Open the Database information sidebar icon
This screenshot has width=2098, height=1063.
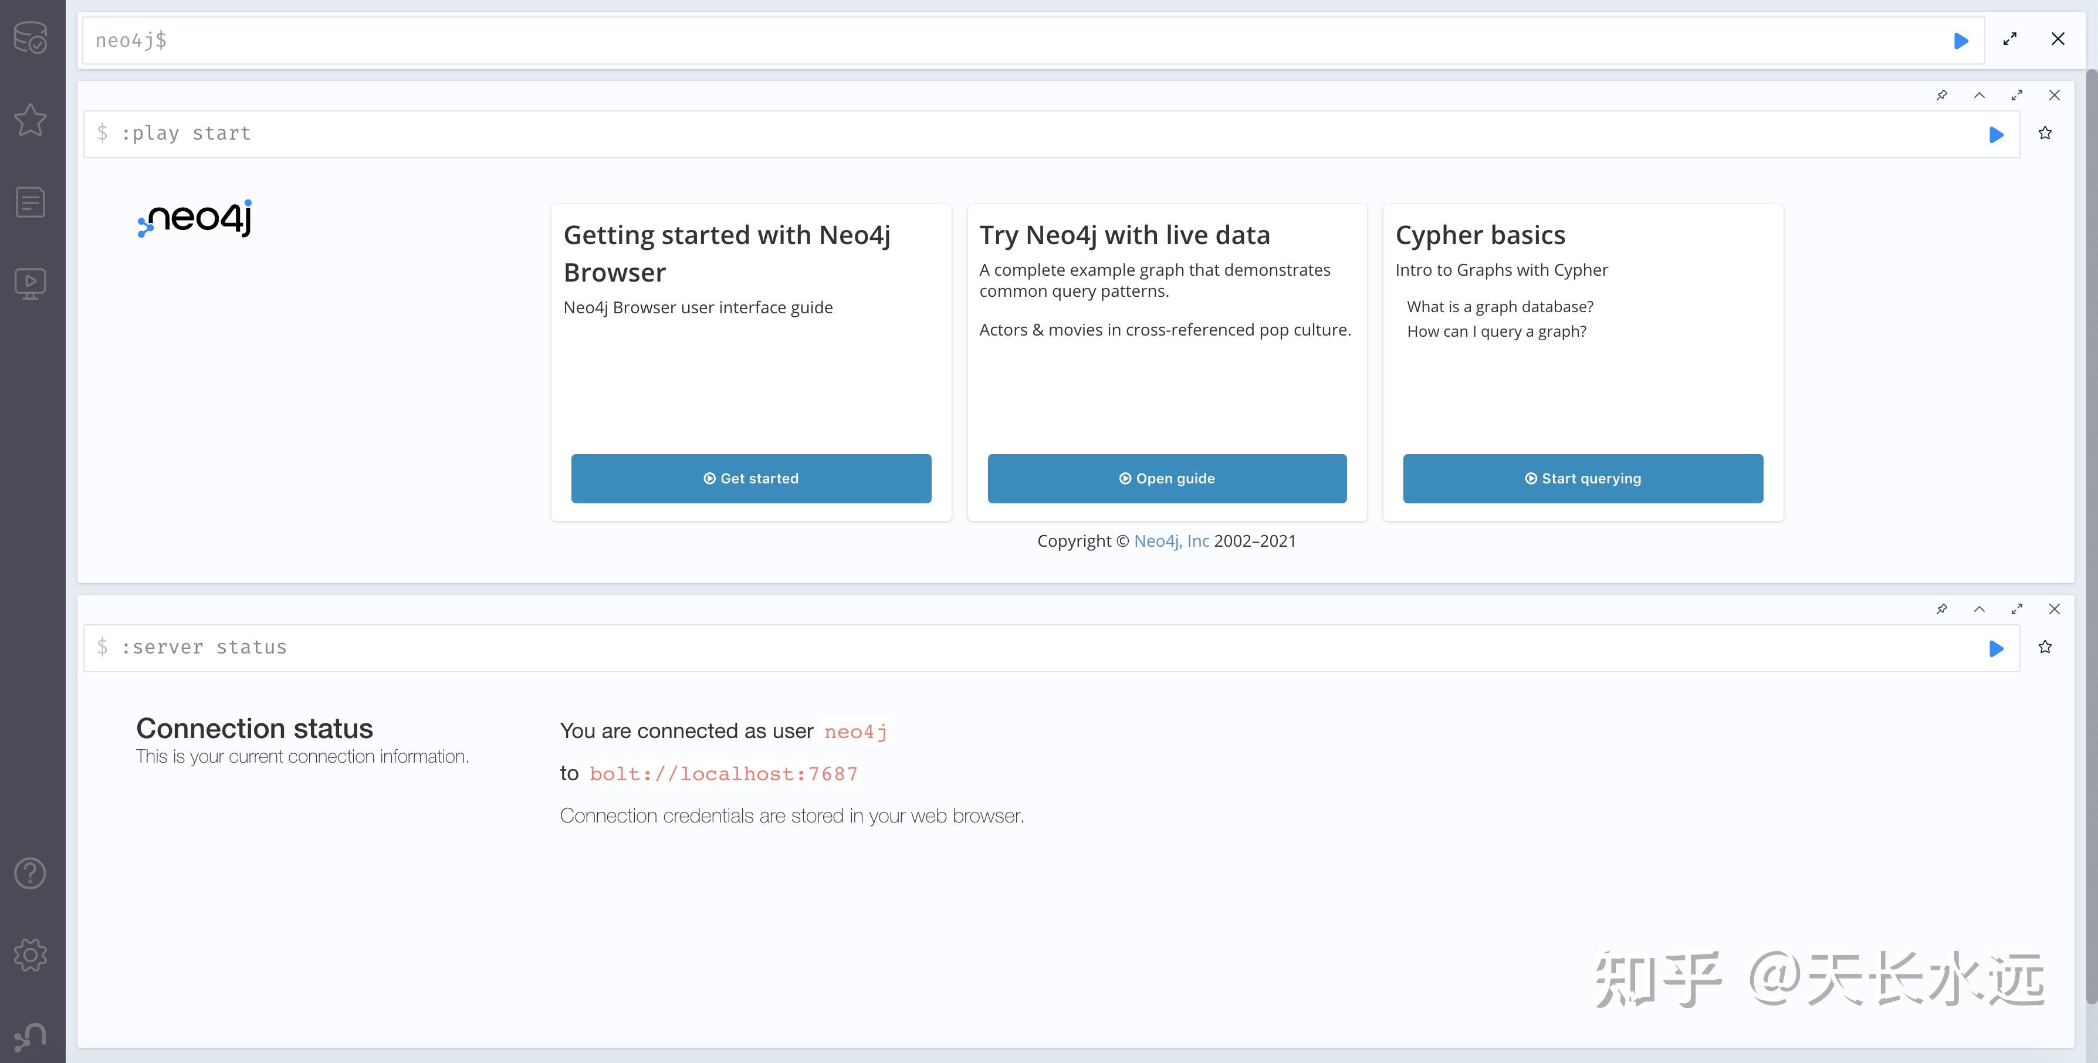tap(31, 38)
